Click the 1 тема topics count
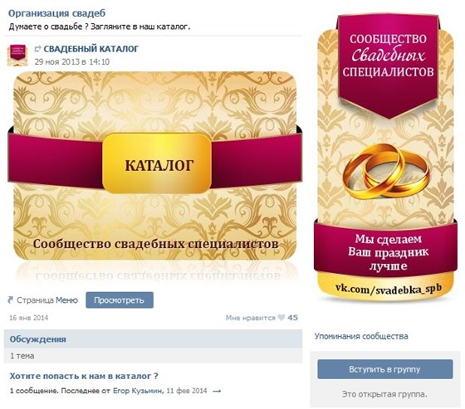The height and width of the screenshot is (409, 465). pos(22,356)
